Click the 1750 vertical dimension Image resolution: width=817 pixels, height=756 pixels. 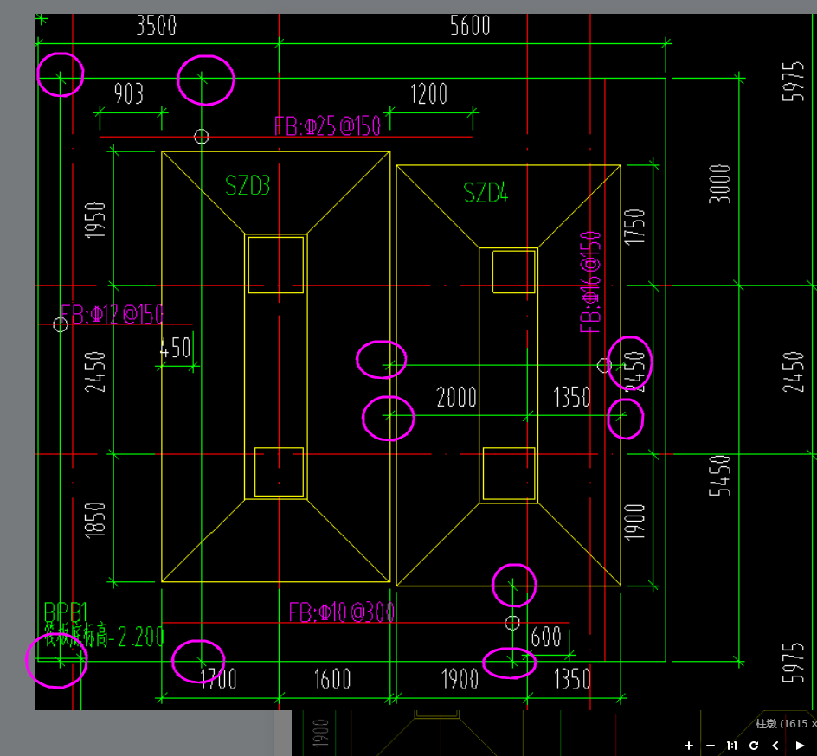pyautogui.click(x=634, y=227)
